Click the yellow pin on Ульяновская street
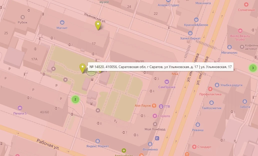The image size is (258, 156). [x=98, y=25]
